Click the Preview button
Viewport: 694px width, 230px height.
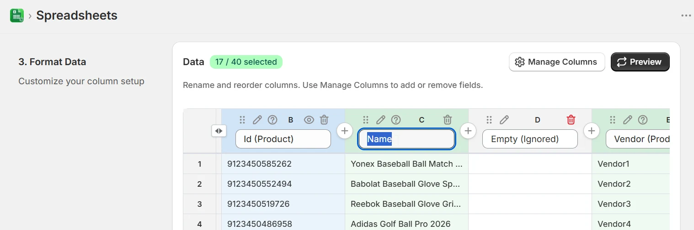point(640,62)
